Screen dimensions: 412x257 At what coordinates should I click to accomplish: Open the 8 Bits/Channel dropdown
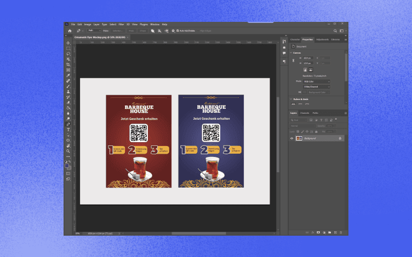(317, 87)
